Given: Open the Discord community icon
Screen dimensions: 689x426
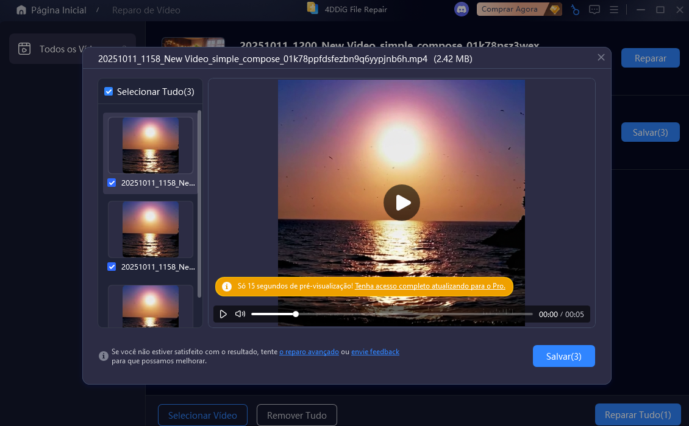Looking at the screenshot, I should [462, 10].
